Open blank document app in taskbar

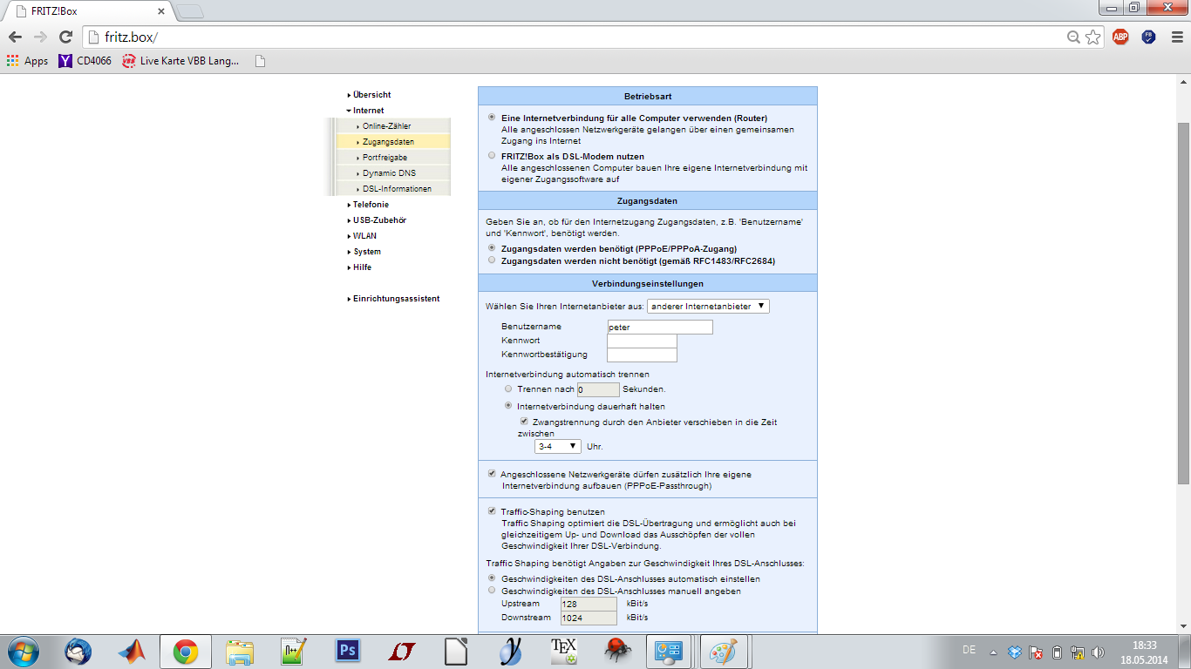point(455,652)
